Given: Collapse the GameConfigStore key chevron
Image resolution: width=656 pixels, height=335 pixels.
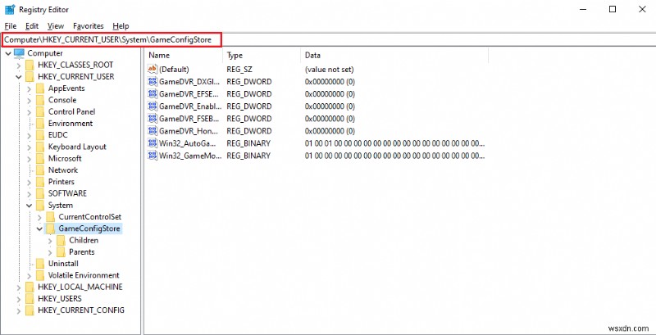Looking at the screenshot, I should [39, 229].
